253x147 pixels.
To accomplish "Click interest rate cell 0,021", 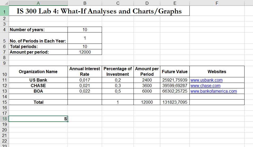I will point(85,86).
